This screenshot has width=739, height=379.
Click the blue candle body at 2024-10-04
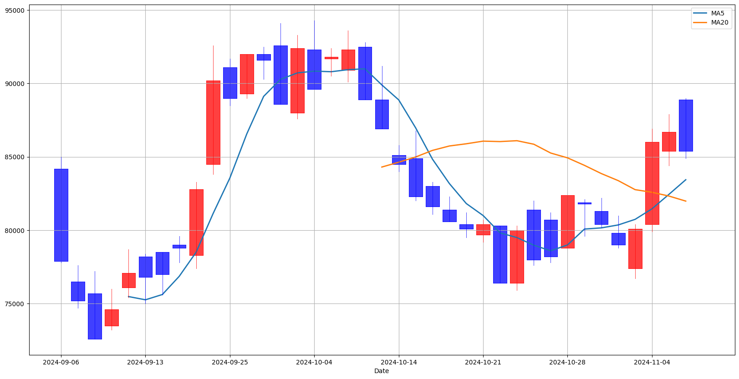[x=314, y=70]
